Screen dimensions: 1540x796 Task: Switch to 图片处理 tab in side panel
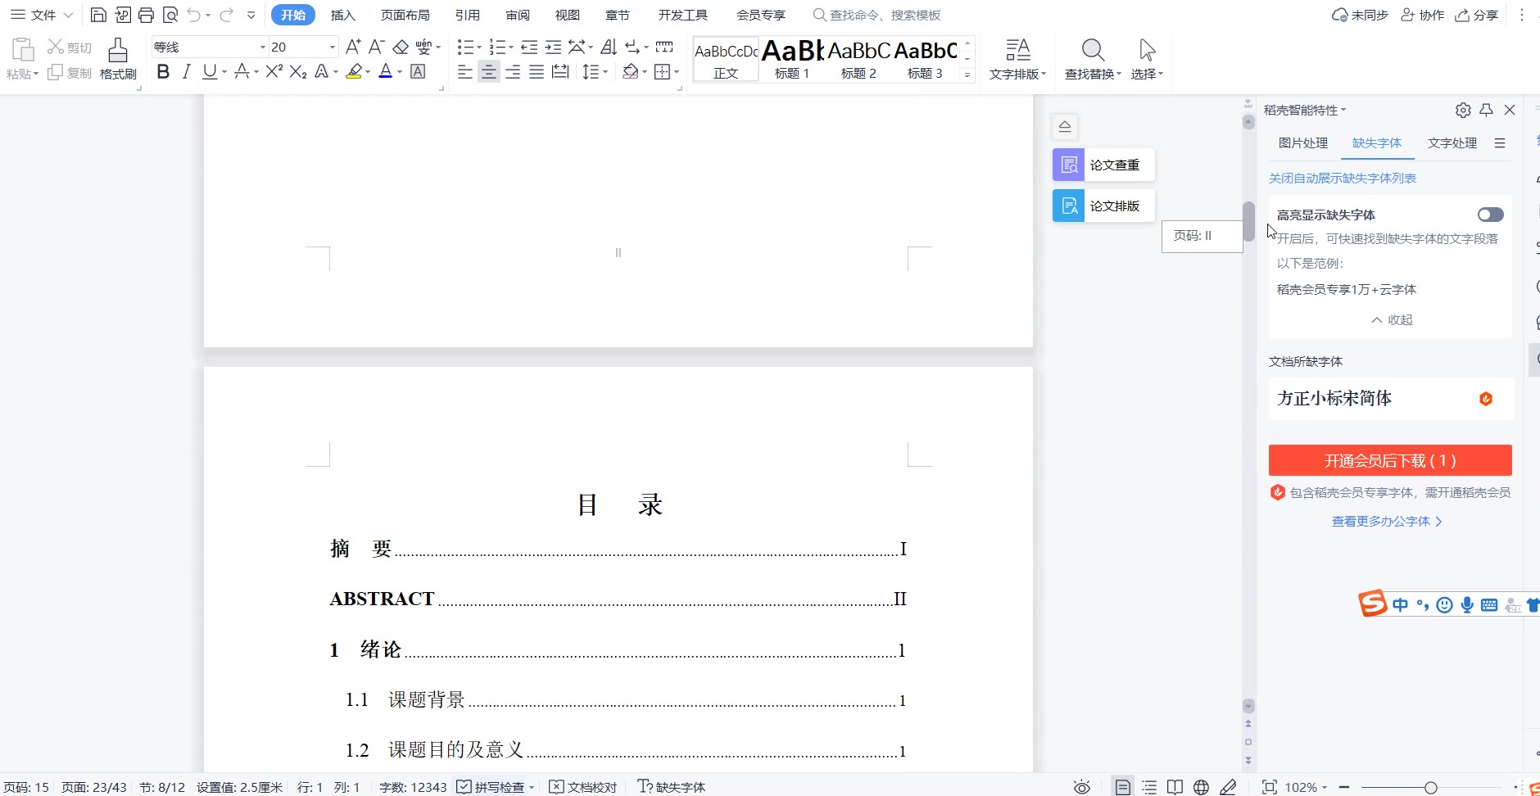(1303, 142)
